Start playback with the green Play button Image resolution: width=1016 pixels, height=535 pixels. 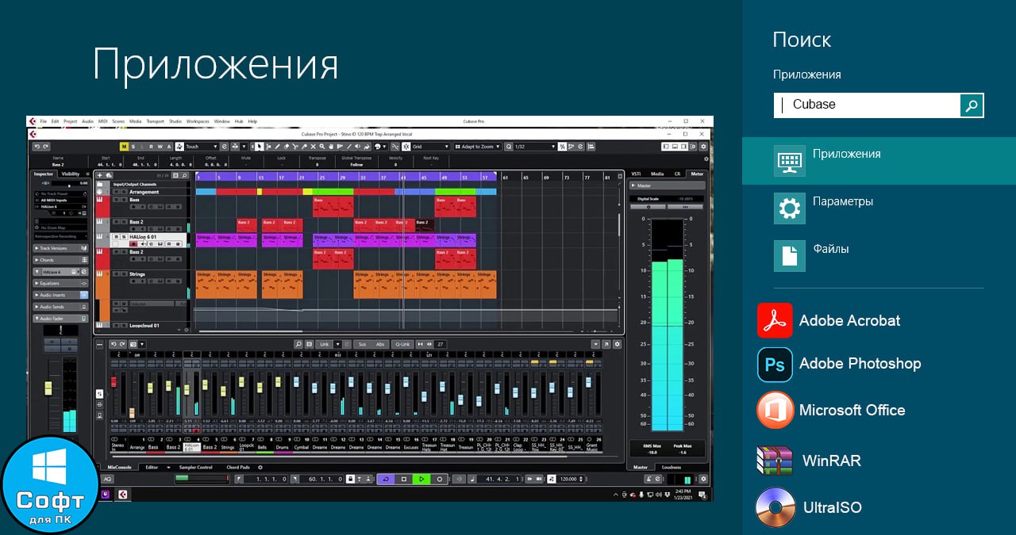pyautogui.click(x=421, y=480)
